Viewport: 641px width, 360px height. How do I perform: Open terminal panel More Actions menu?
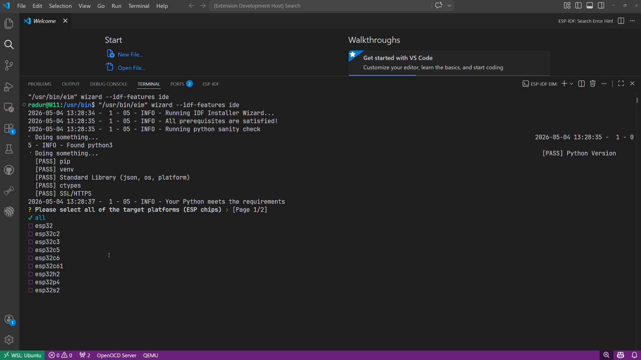[604, 84]
